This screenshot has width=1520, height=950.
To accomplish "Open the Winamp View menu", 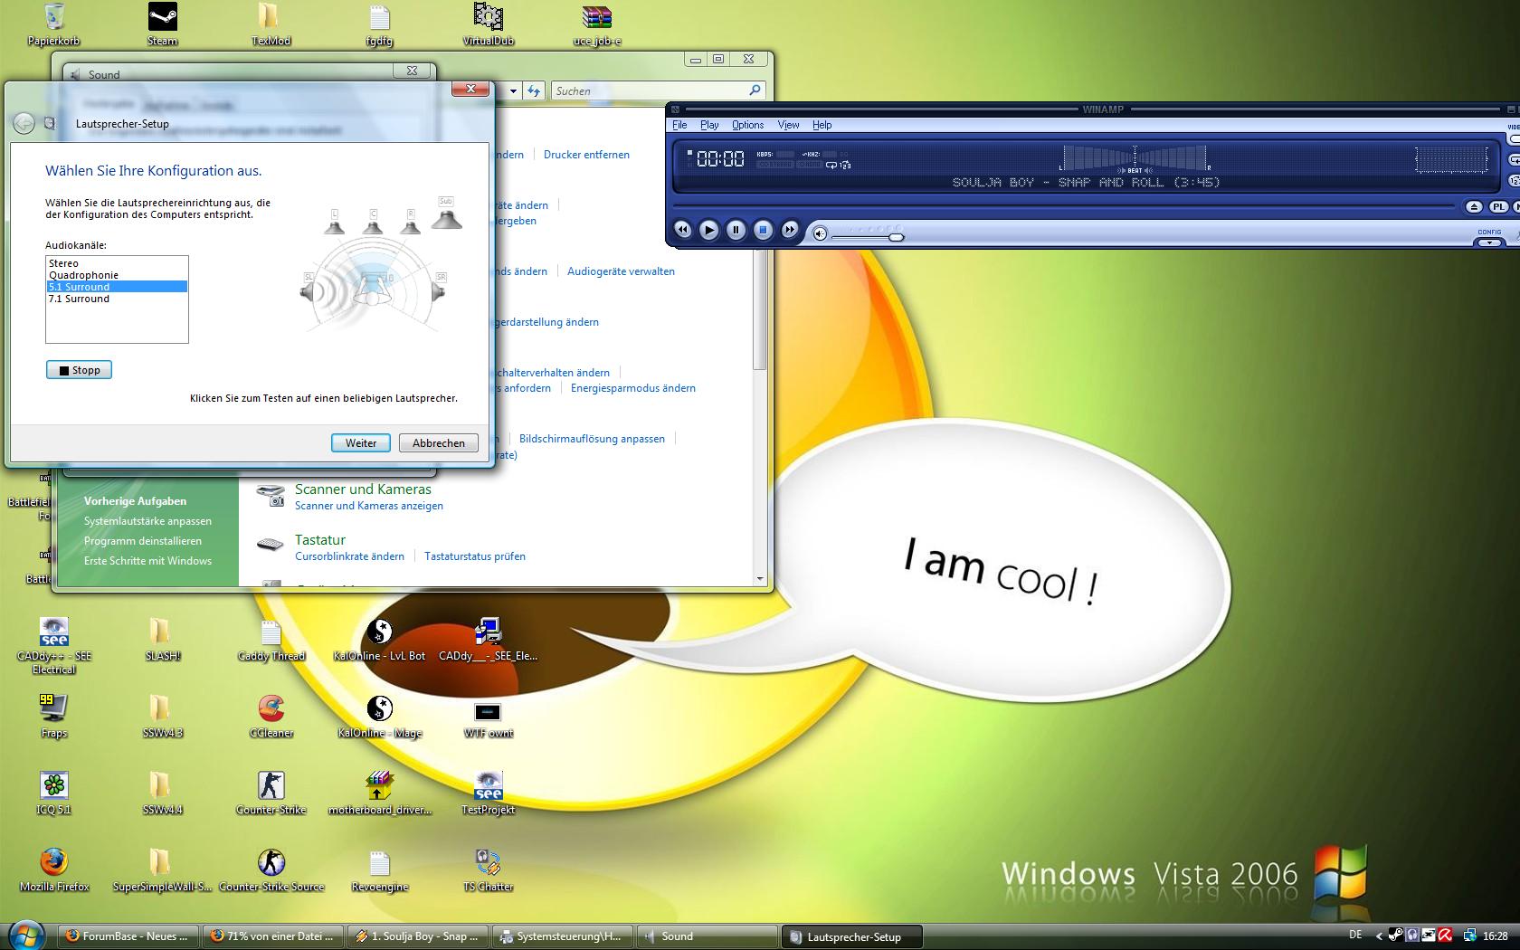I will tap(788, 125).
